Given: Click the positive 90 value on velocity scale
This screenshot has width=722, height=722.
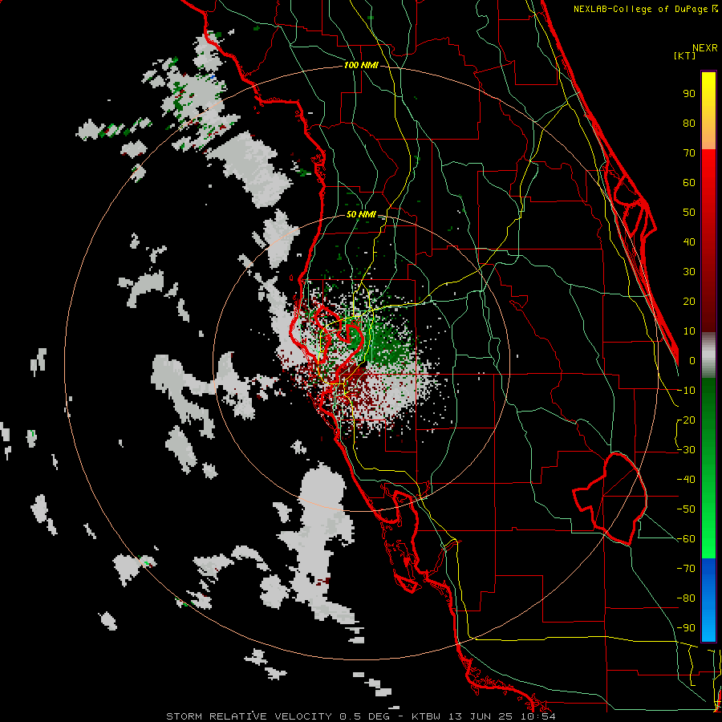Looking at the screenshot, I should pos(689,94).
